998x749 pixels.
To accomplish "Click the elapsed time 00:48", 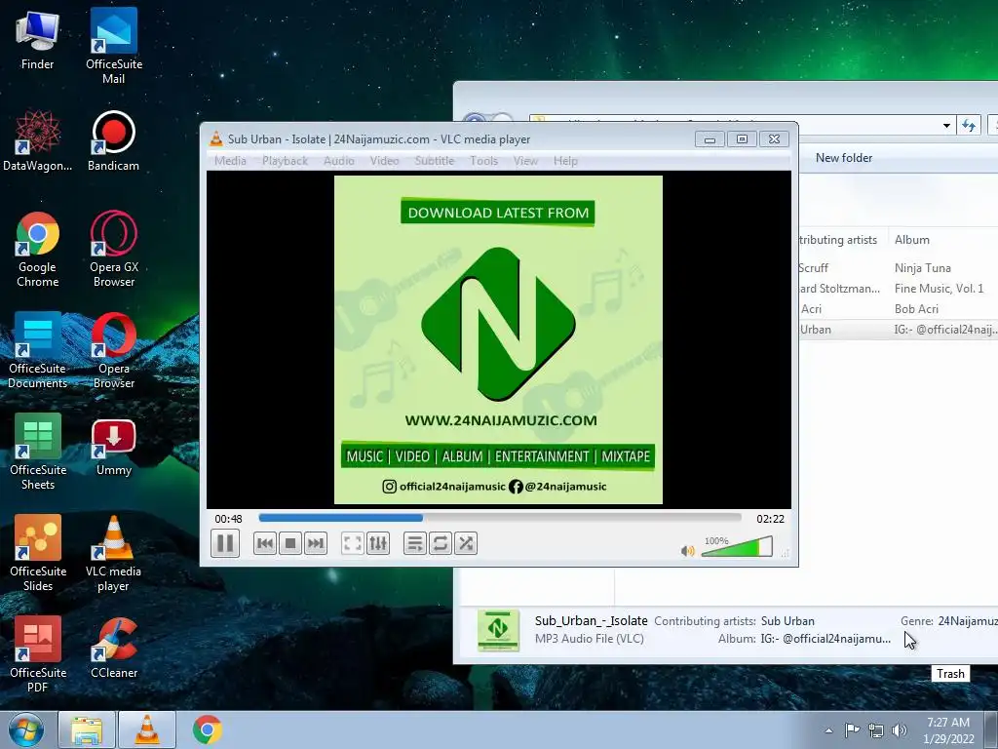I will [228, 519].
